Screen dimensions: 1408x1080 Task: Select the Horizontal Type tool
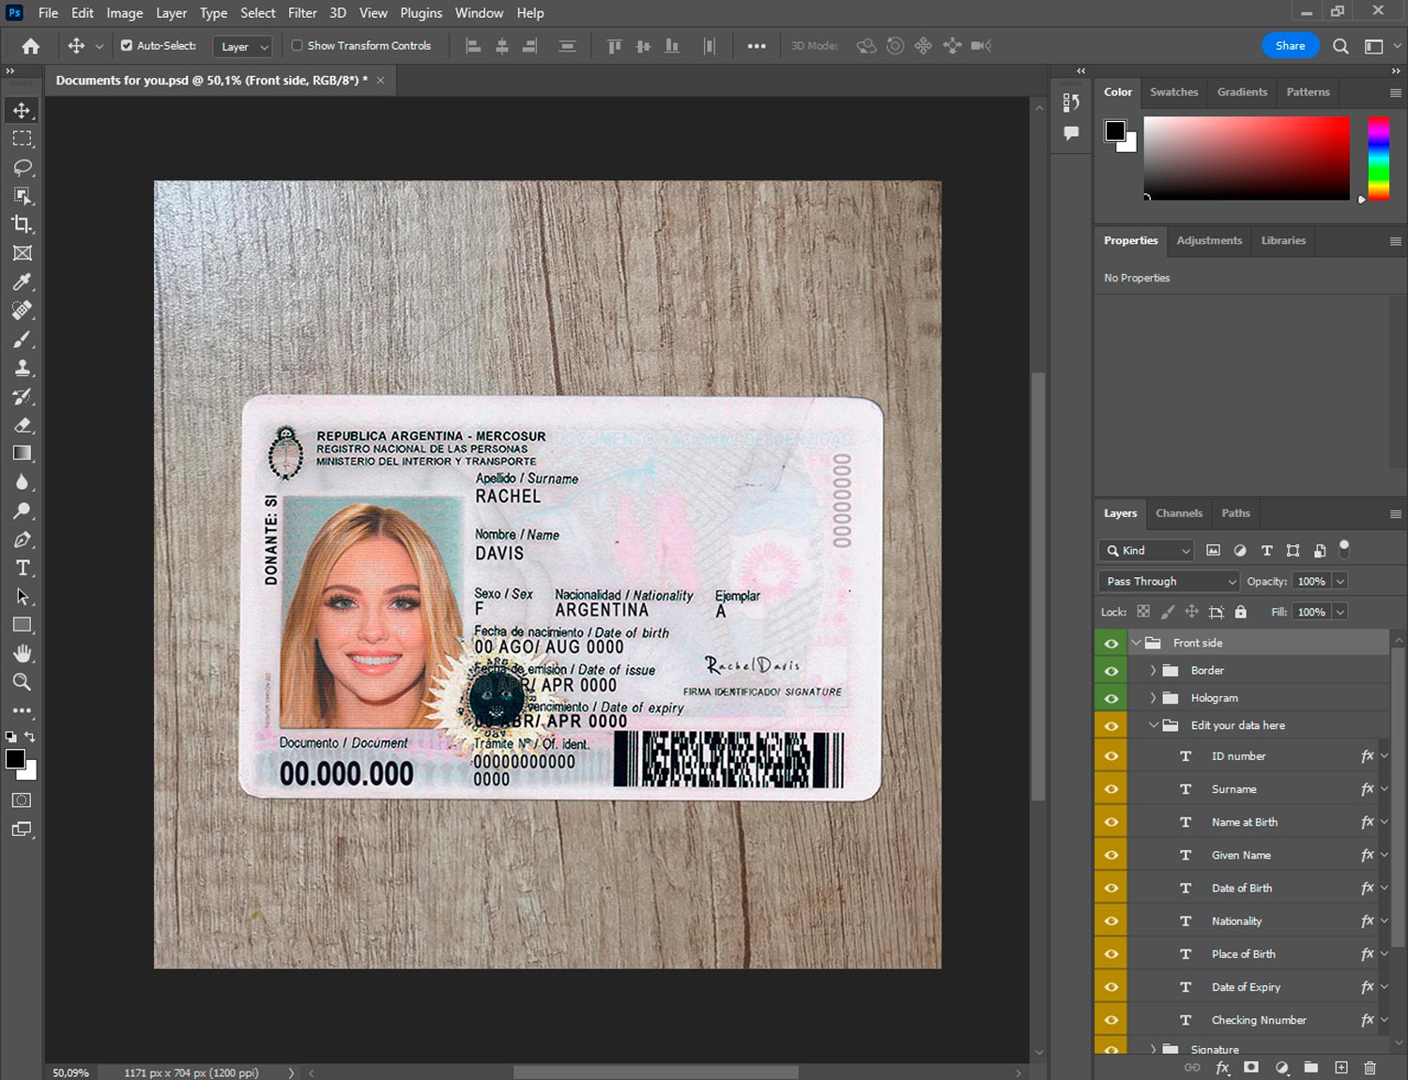point(22,568)
